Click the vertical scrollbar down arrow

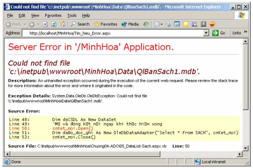coord(245,148)
